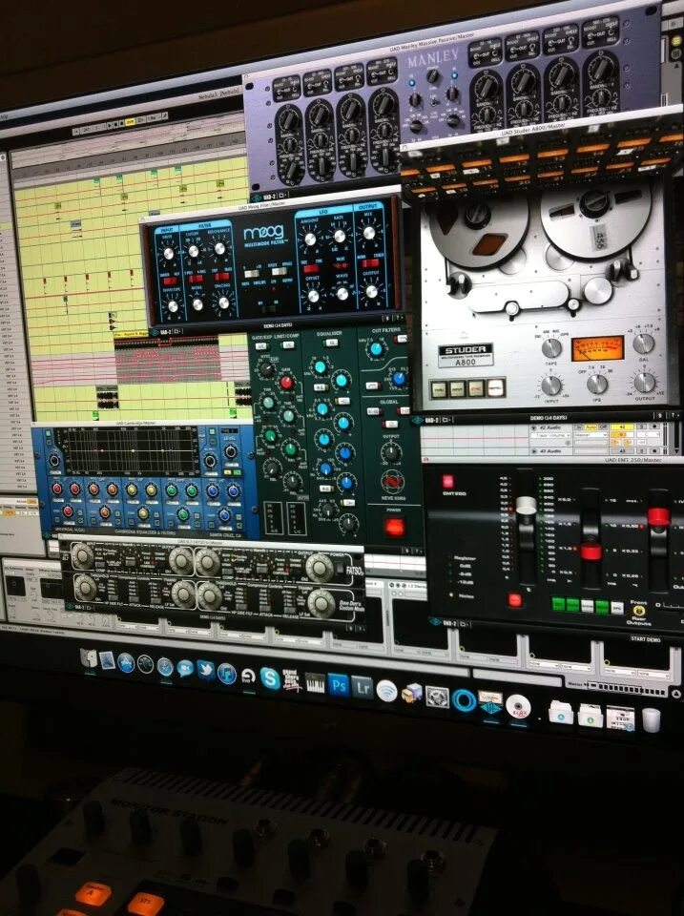
Task: Open Skype from the Dock
Action: 270,678
